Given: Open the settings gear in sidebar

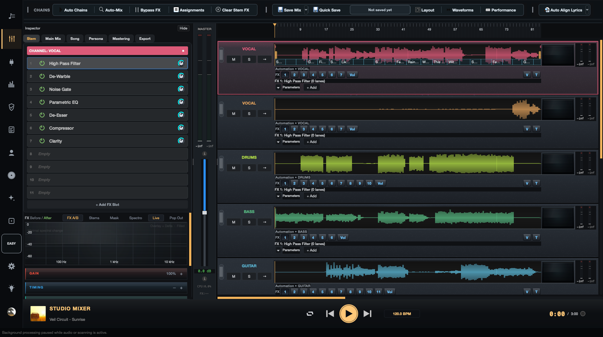Looking at the screenshot, I should (12, 266).
